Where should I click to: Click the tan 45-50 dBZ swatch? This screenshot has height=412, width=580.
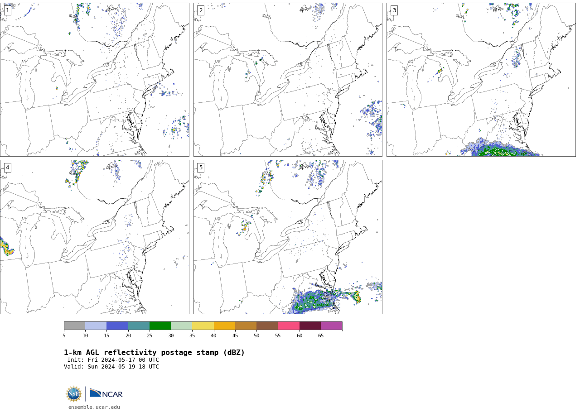(x=246, y=326)
